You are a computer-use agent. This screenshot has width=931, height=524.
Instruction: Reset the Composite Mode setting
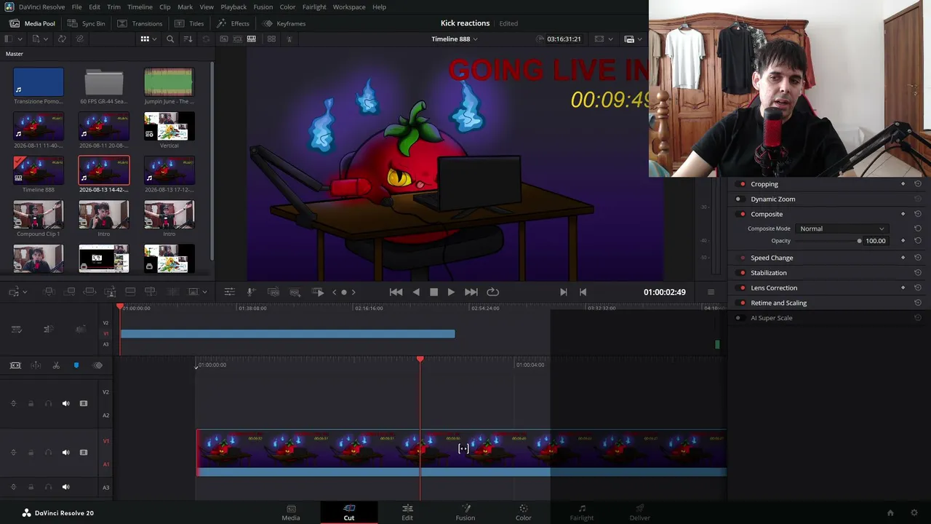[917, 229]
